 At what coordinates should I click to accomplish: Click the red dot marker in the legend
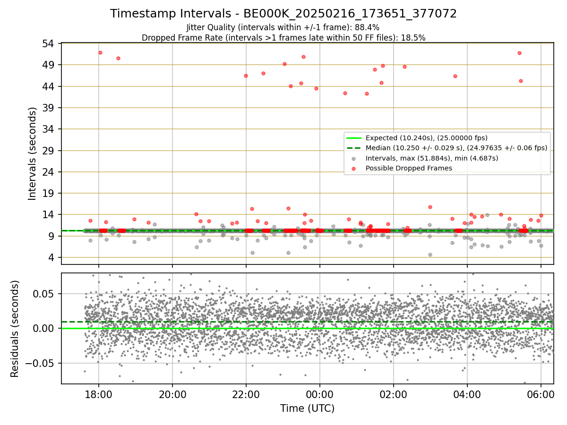tap(354, 168)
